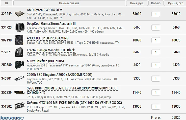Select product ID 351302
This screenshot has width=186, height=120.
6,106
